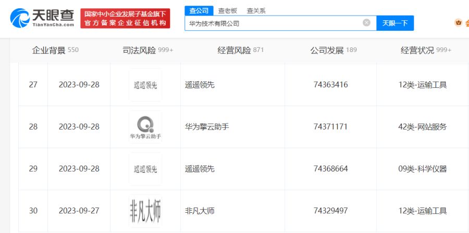Click the TianYanCha logo
This screenshot has height=233, width=469.
(42, 18)
